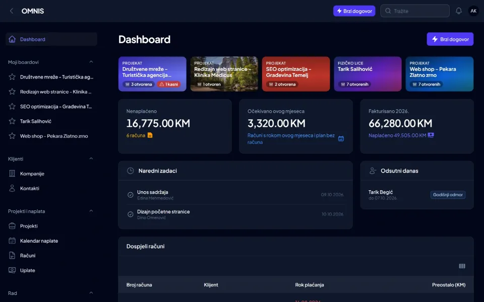Image resolution: width=484 pixels, height=302 pixels.
Task: Sort by Broj računa column header
Action: click(x=139, y=285)
